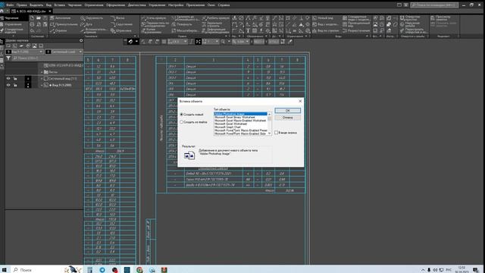
Task: Select the Фаска chamfer tool
Action: pos(117,18)
